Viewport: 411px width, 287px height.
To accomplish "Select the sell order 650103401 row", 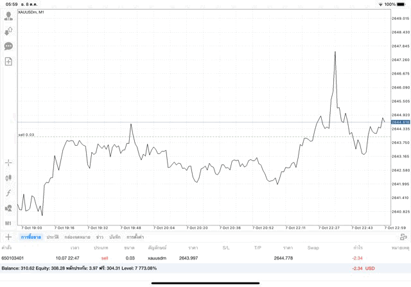I will [193, 257].
